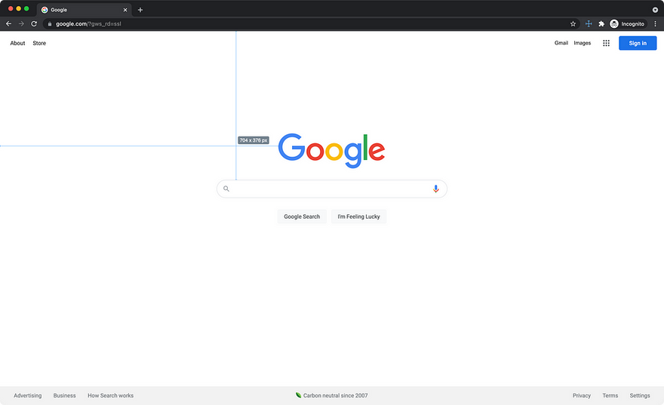Click the magnifier icon in the search box

(x=226, y=189)
